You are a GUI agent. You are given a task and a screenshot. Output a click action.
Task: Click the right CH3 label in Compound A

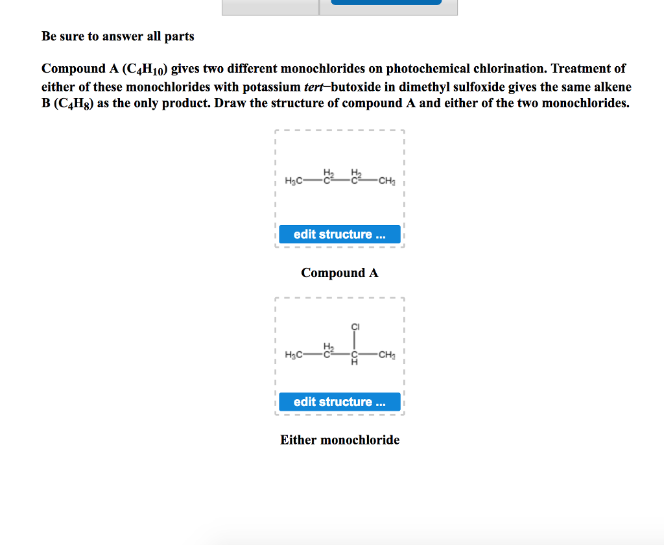(x=386, y=179)
